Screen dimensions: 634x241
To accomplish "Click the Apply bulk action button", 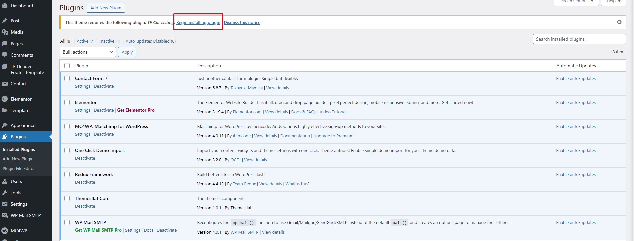I will point(127,52).
